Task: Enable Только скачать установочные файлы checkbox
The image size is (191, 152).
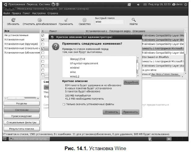Action: [64, 104]
